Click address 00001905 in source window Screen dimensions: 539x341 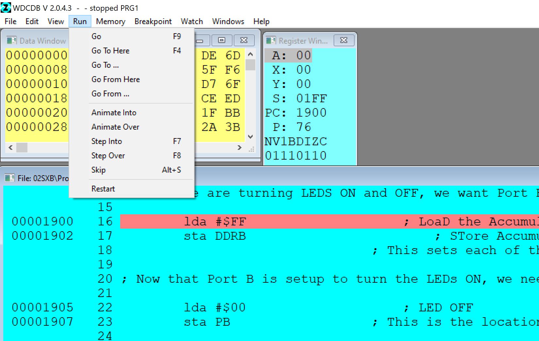pos(43,307)
